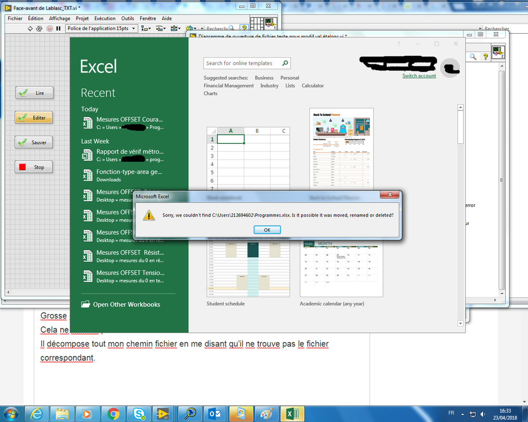
Task: Click the VI icon in Diagramme window
Action: tap(498, 52)
